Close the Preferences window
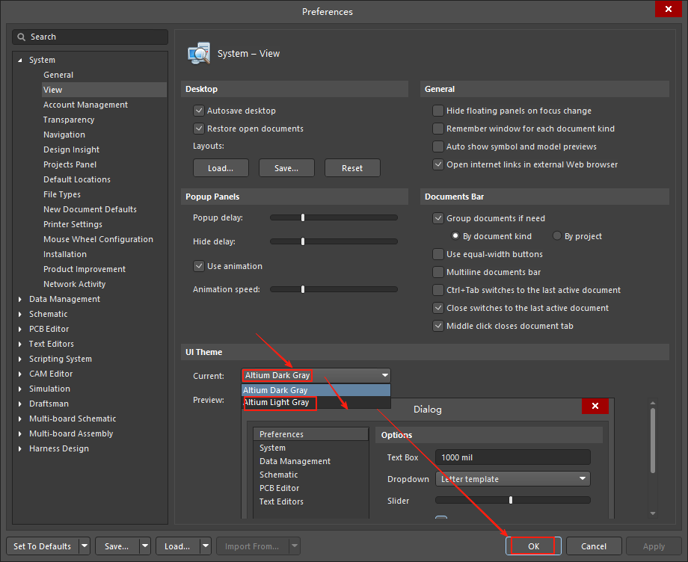688x562 pixels. click(x=669, y=9)
